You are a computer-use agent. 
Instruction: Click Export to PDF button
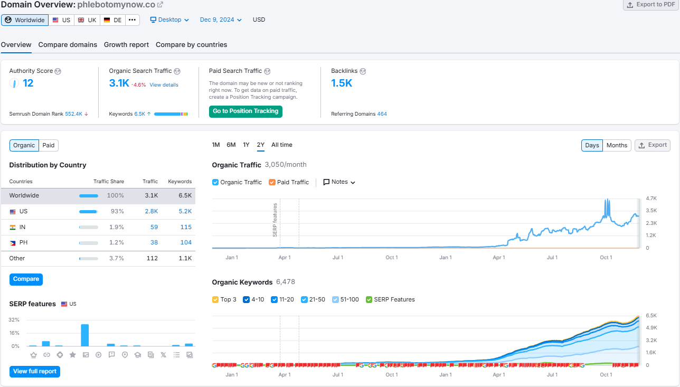click(x=651, y=5)
